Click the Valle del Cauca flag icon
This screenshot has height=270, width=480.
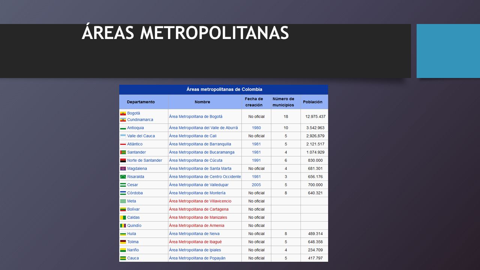click(123, 136)
